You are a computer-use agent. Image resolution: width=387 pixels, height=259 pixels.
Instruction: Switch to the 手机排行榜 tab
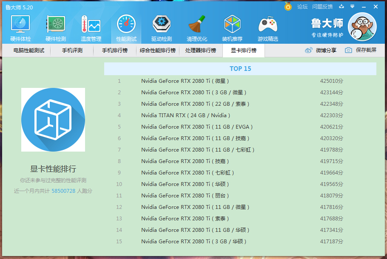(x=115, y=51)
